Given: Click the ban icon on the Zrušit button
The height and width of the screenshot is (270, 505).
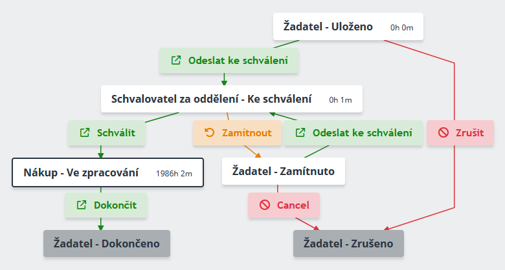Looking at the screenshot, I should pyautogui.click(x=443, y=133).
